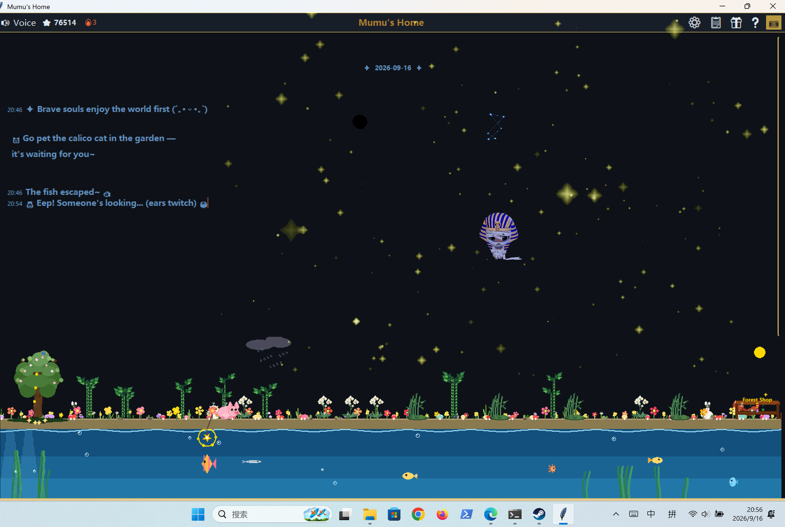Click the star points counter 76514
785x527 pixels.
tap(60, 23)
